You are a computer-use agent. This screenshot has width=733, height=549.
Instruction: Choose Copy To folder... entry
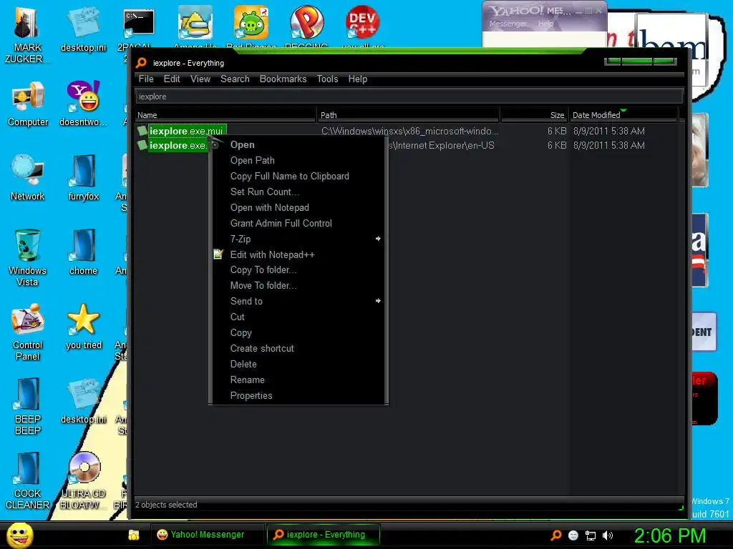point(298,269)
